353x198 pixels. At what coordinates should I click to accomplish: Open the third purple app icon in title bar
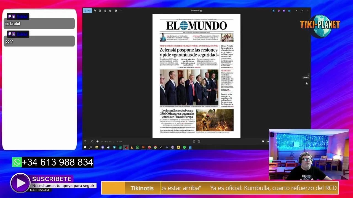[x=284, y=11]
